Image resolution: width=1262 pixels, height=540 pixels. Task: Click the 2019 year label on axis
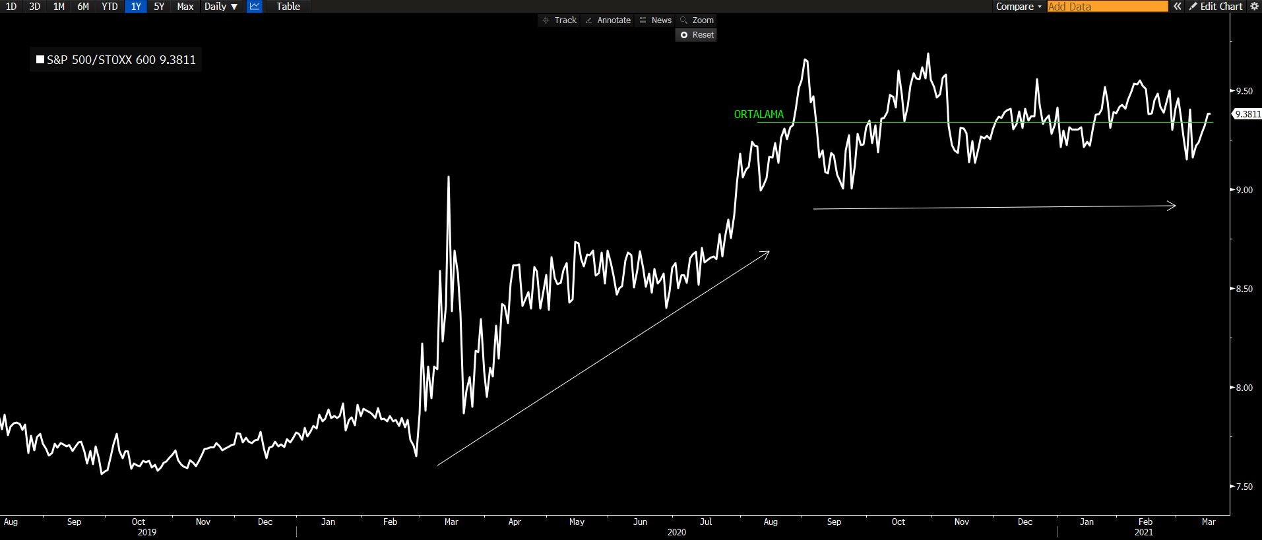[147, 532]
